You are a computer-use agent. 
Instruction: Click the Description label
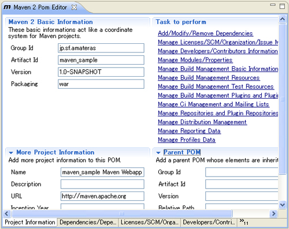pyautogui.click(x=26, y=184)
